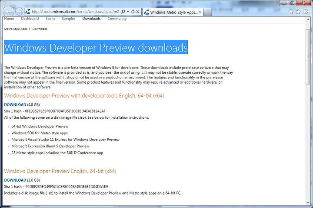Click Metro Style Apps breadcrumb link
The width and height of the screenshot is (313, 208).
coord(16,29)
